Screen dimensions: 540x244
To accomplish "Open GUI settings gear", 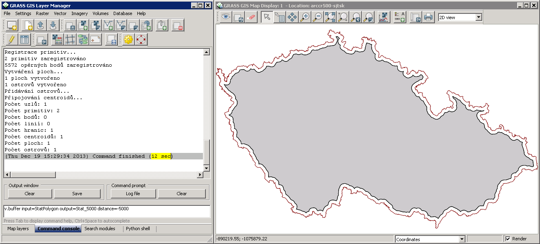I will pos(128,39).
